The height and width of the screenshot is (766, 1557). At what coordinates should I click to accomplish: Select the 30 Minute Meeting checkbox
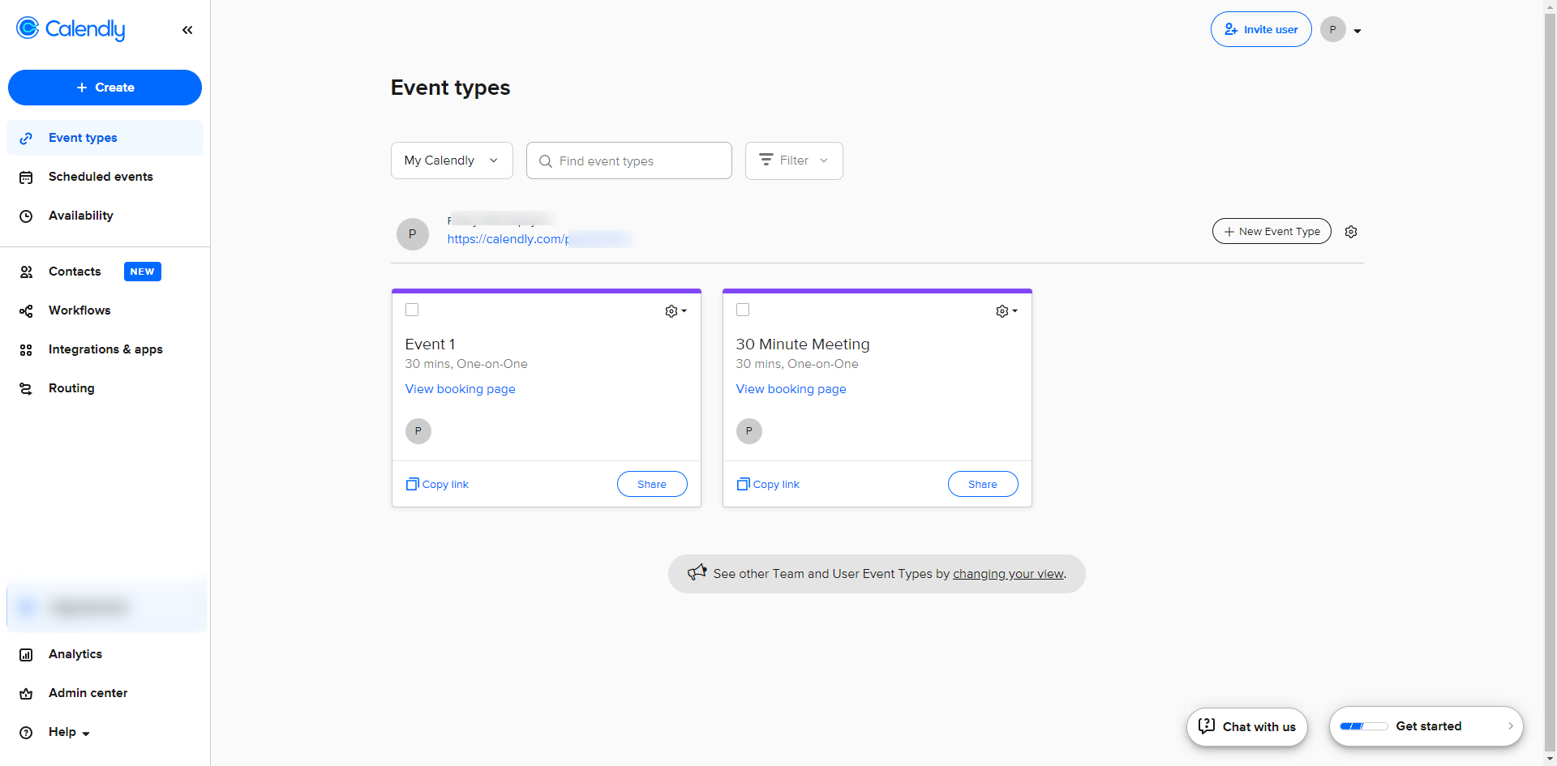(x=743, y=310)
